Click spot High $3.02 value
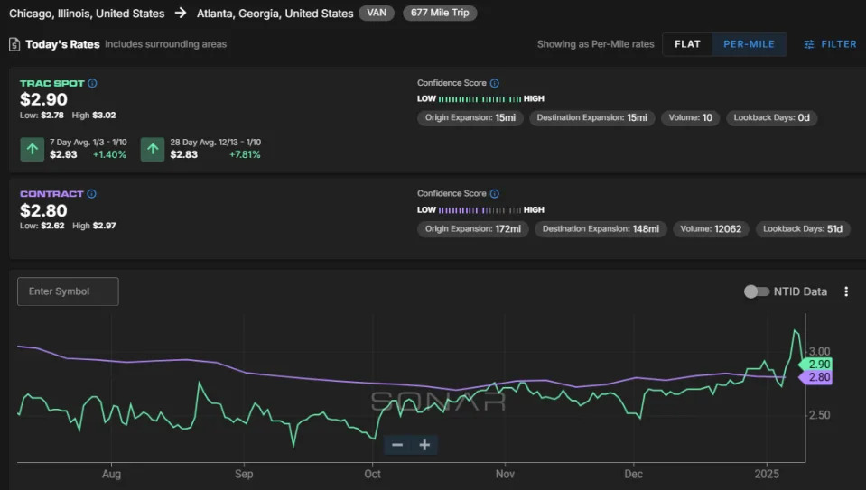 [104, 116]
